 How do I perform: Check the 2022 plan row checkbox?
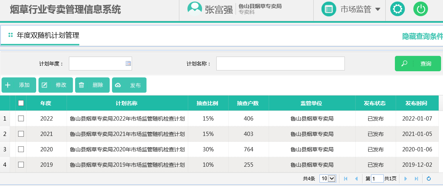click(21, 119)
